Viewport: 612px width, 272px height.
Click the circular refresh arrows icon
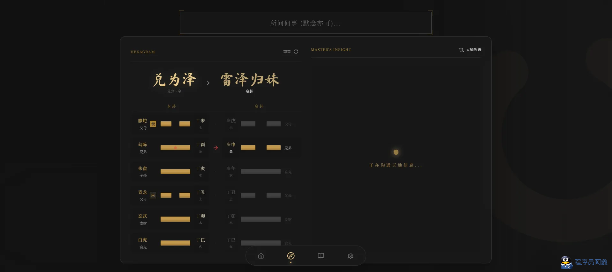point(296,52)
